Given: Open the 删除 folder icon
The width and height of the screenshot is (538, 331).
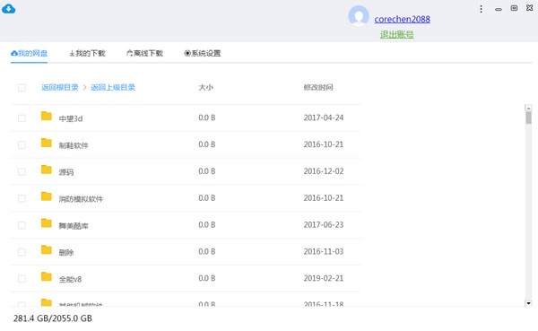Looking at the screenshot, I should (x=47, y=250).
